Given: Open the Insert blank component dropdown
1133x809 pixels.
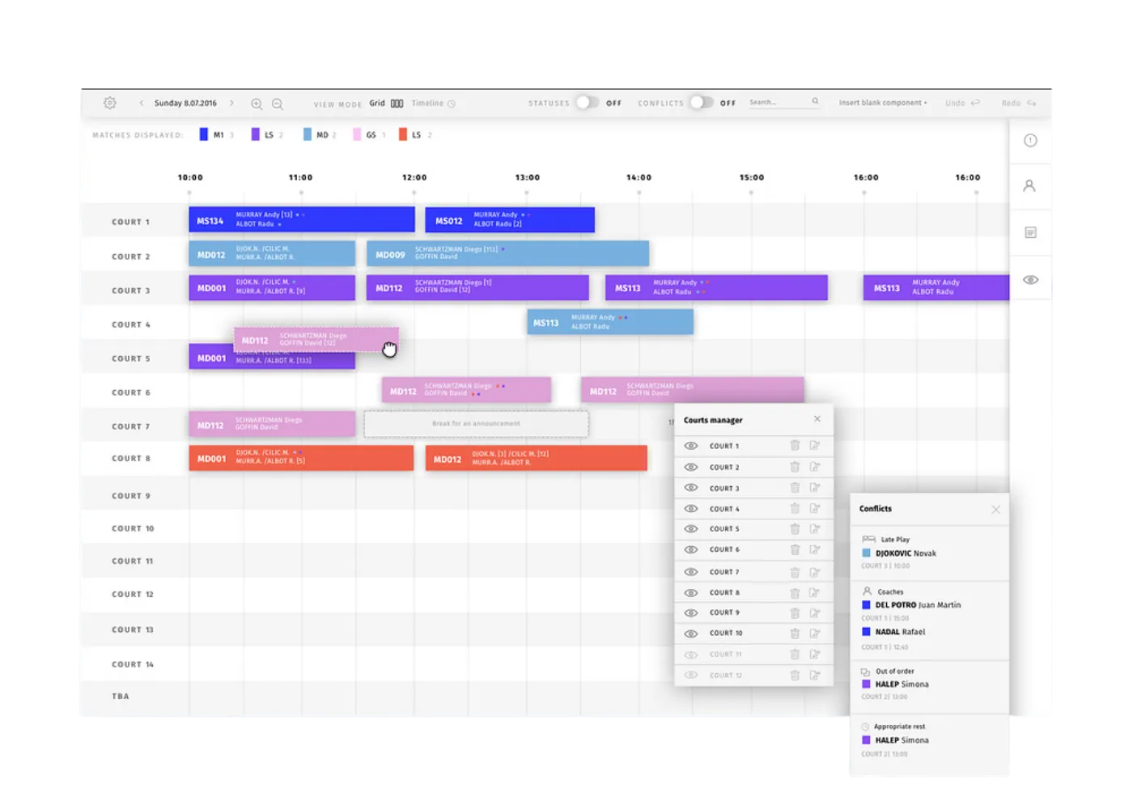Looking at the screenshot, I should click(x=882, y=103).
